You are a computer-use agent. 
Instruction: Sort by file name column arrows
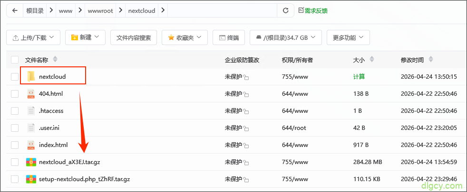point(55,59)
